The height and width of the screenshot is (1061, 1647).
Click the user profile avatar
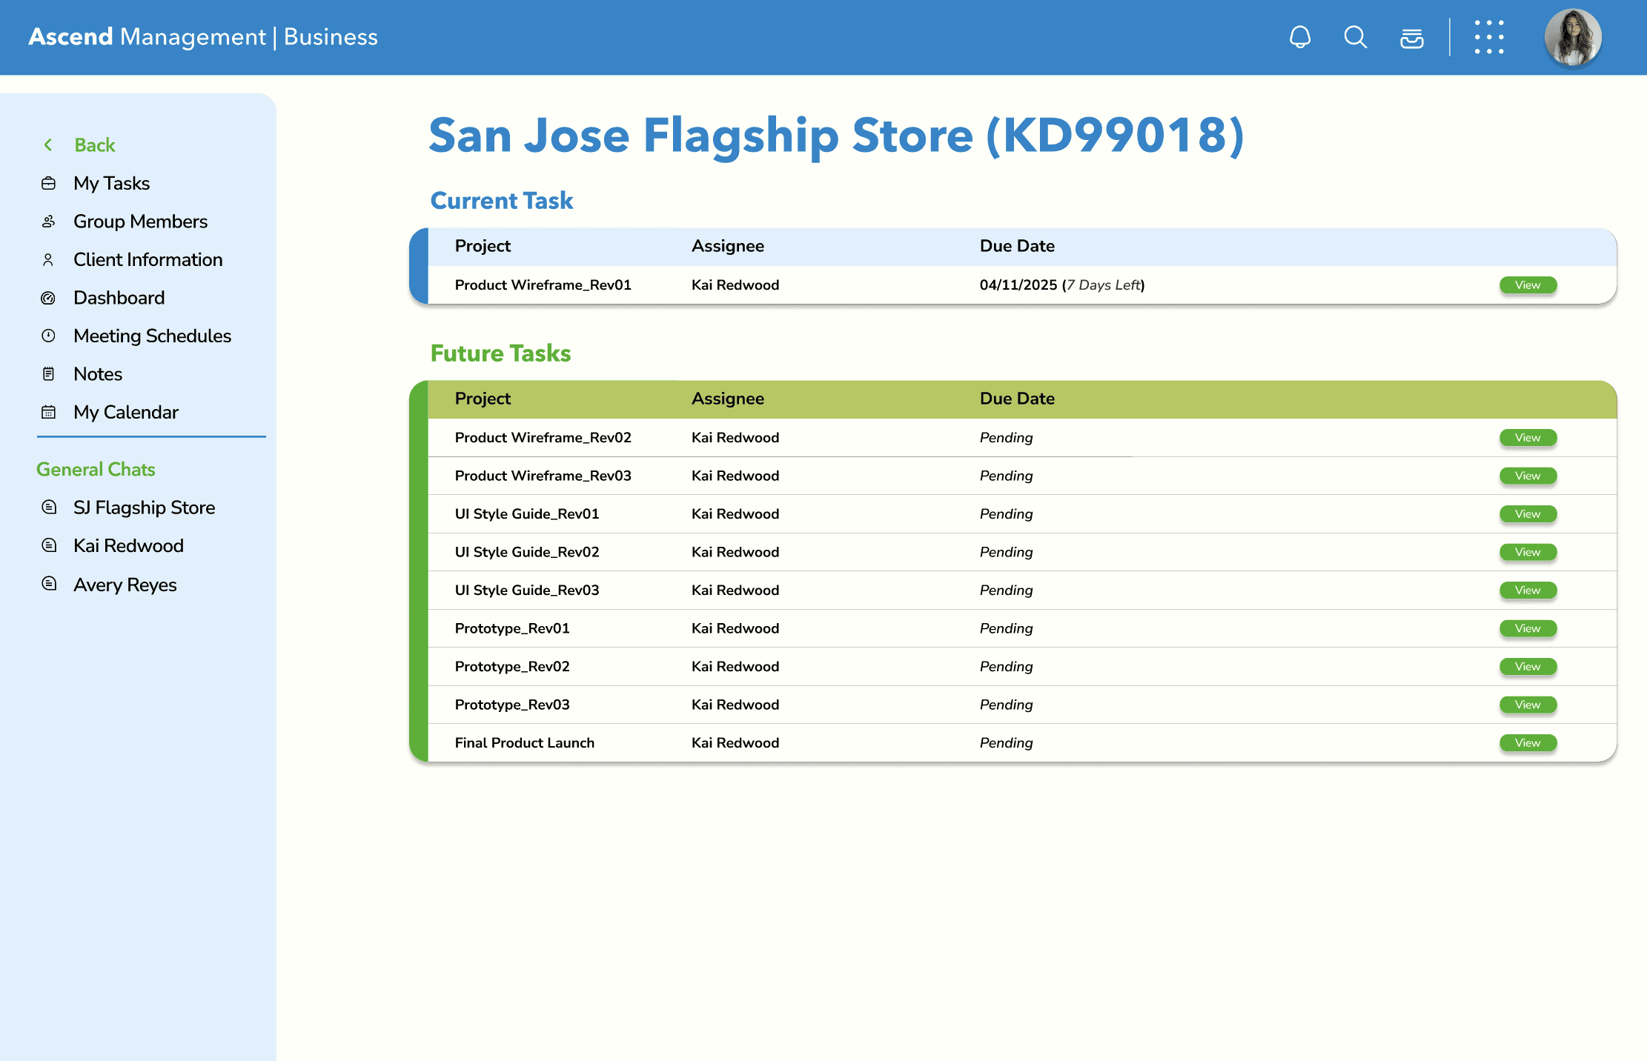pyautogui.click(x=1572, y=37)
